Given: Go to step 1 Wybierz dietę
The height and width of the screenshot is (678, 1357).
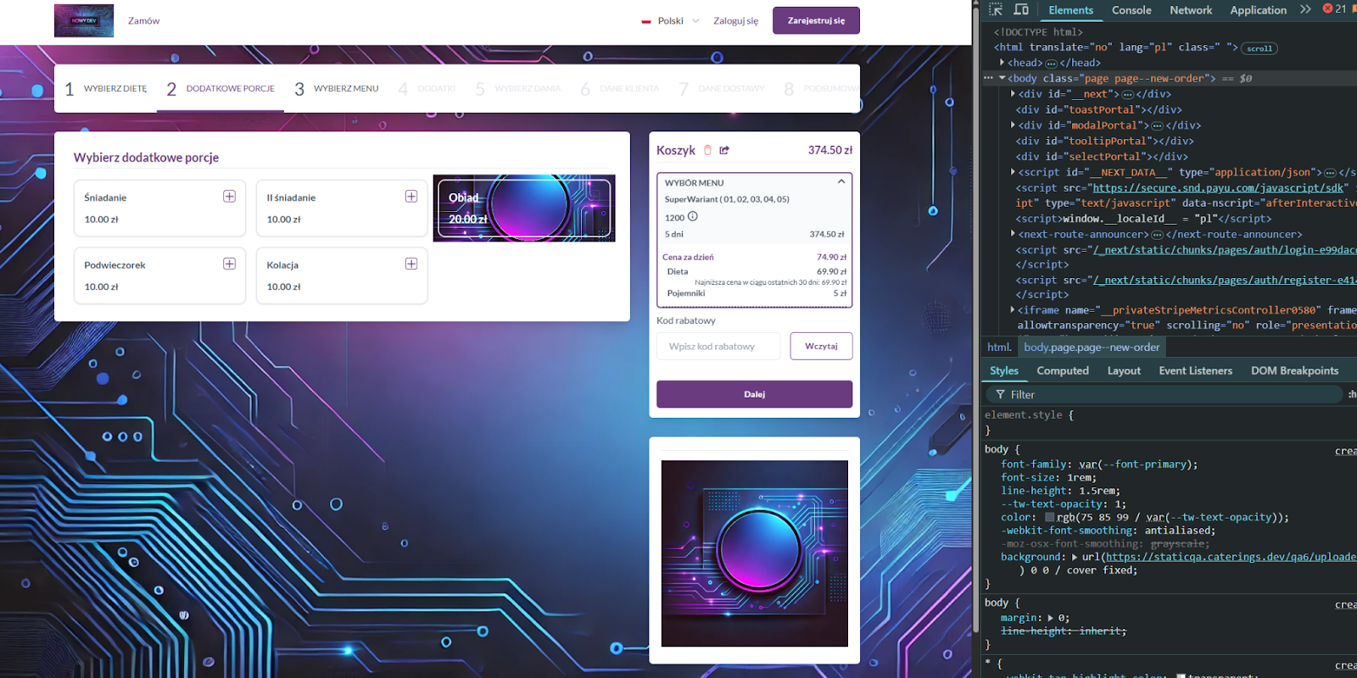Looking at the screenshot, I should [106, 88].
